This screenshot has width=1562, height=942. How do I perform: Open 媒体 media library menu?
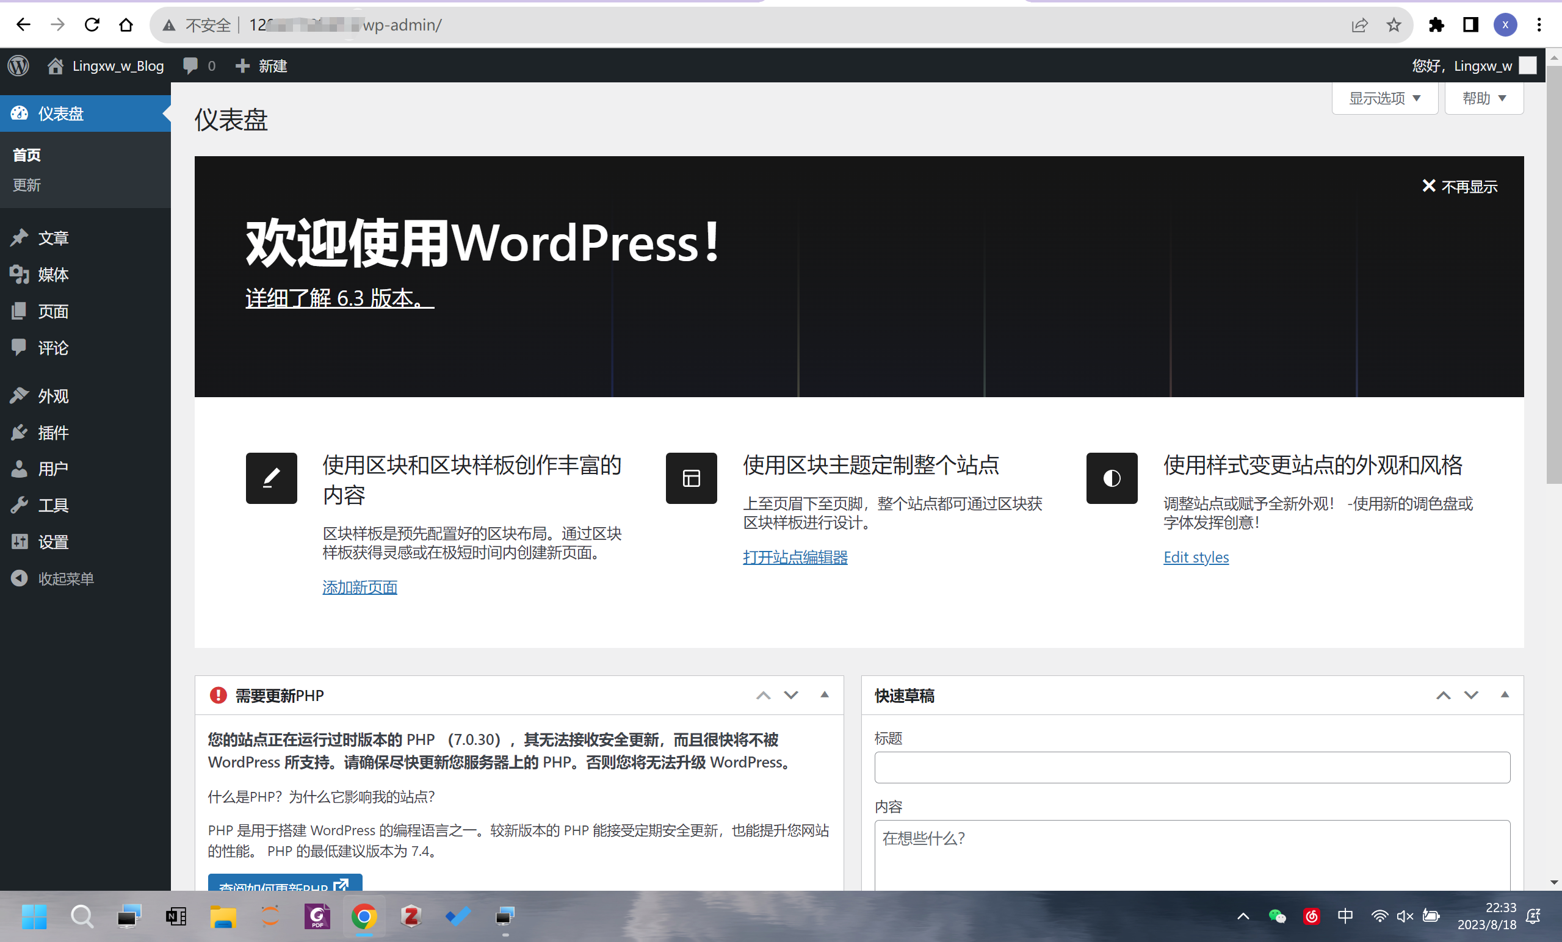click(x=85, y=275)
